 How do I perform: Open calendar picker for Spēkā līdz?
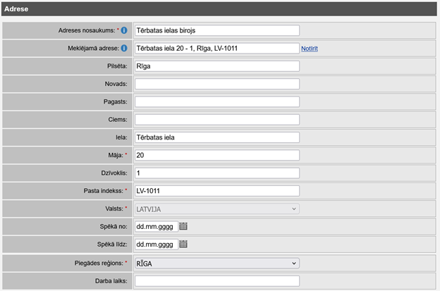click(183, 244)
